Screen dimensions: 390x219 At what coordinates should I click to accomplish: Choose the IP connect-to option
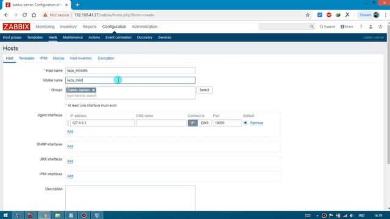click(193, 123)
